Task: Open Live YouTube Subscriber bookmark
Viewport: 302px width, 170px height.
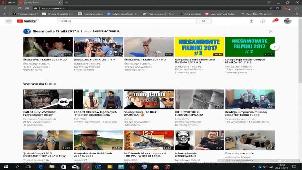Action: click(221, 14)
